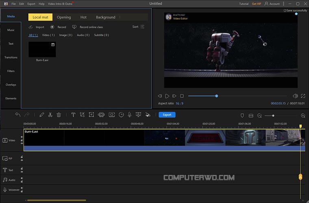Mute the Audio track
Viewport: 309px width, 203px height.
coord(22,178)
